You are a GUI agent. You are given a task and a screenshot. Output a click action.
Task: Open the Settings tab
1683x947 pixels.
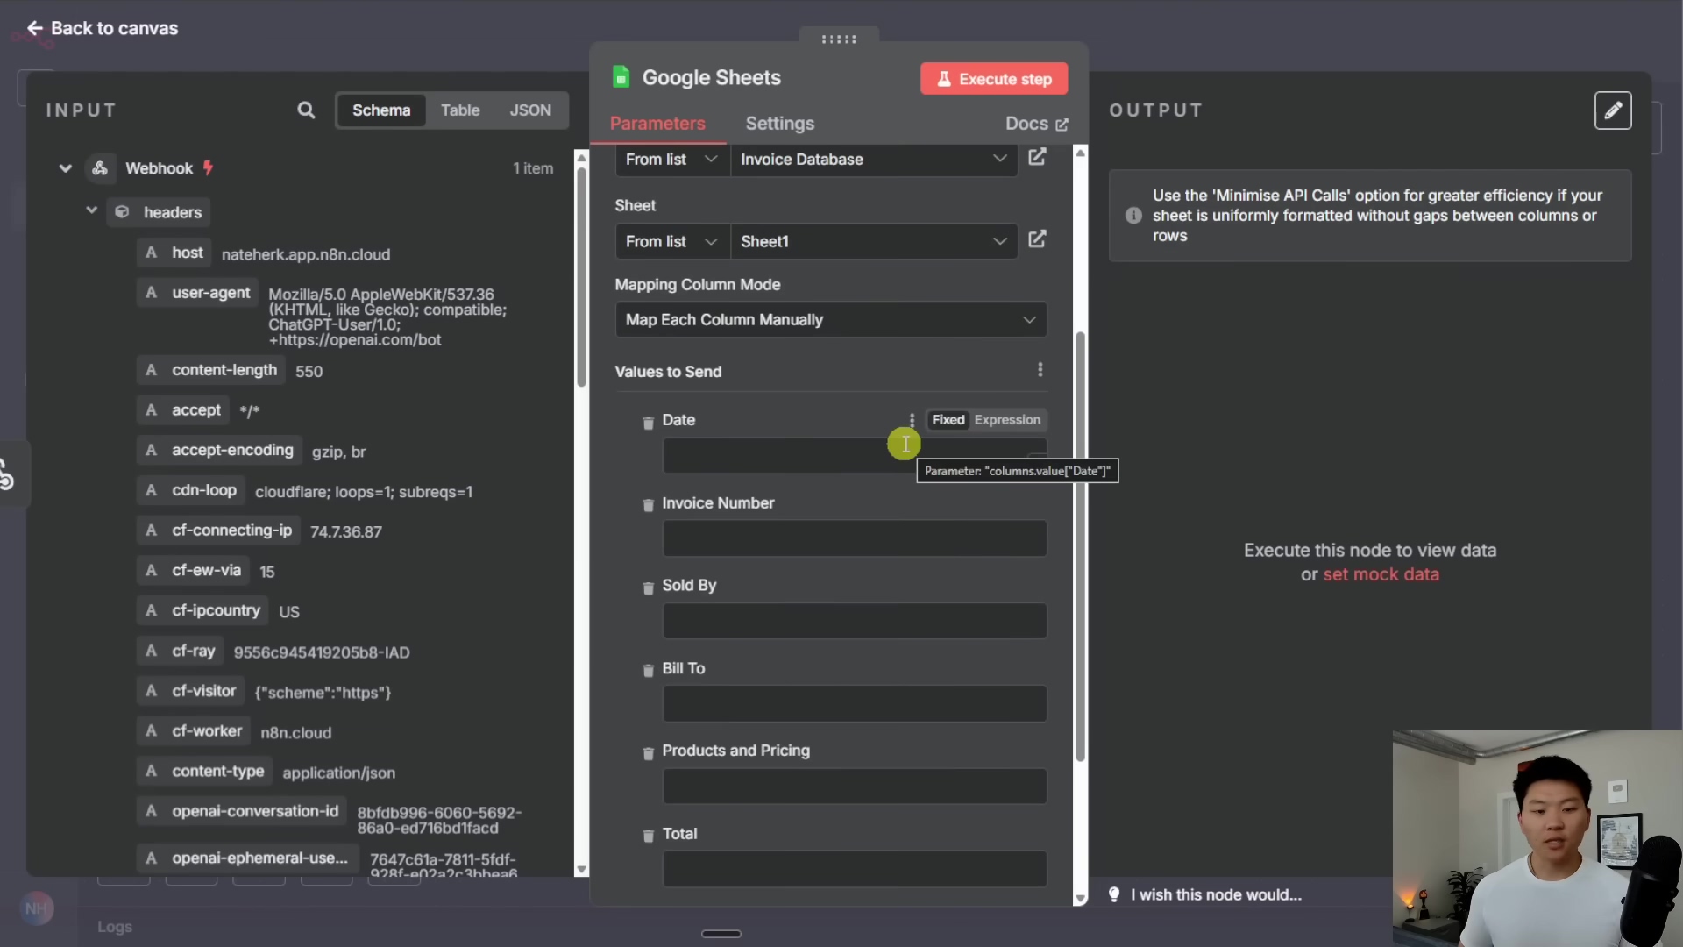780,124
